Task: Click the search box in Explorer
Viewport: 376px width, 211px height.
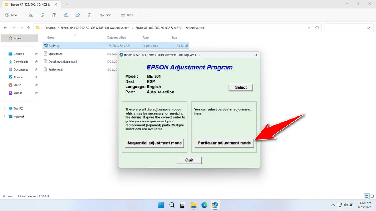Action: 348,28
